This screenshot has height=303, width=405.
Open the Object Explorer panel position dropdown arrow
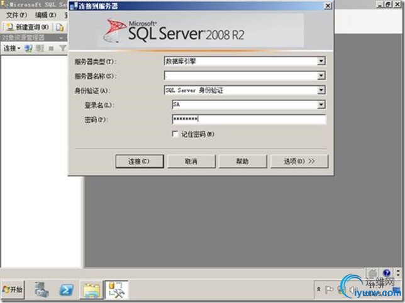61,38
